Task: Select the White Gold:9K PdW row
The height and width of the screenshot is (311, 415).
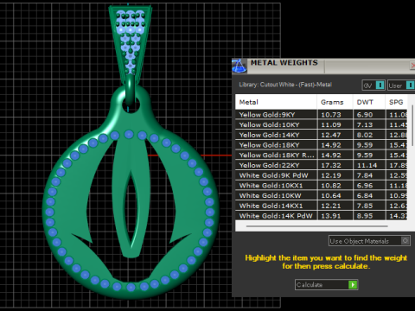Action: [322, 175]
